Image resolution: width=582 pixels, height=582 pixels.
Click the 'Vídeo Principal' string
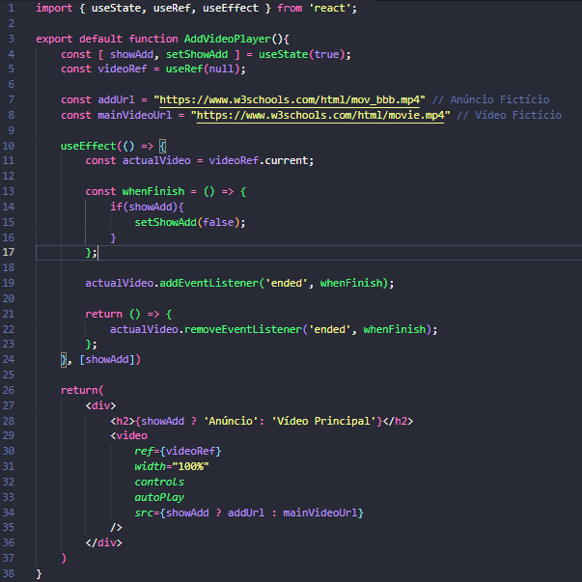pos(323,421)
